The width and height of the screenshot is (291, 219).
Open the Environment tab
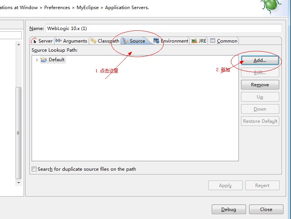(171, 41)
